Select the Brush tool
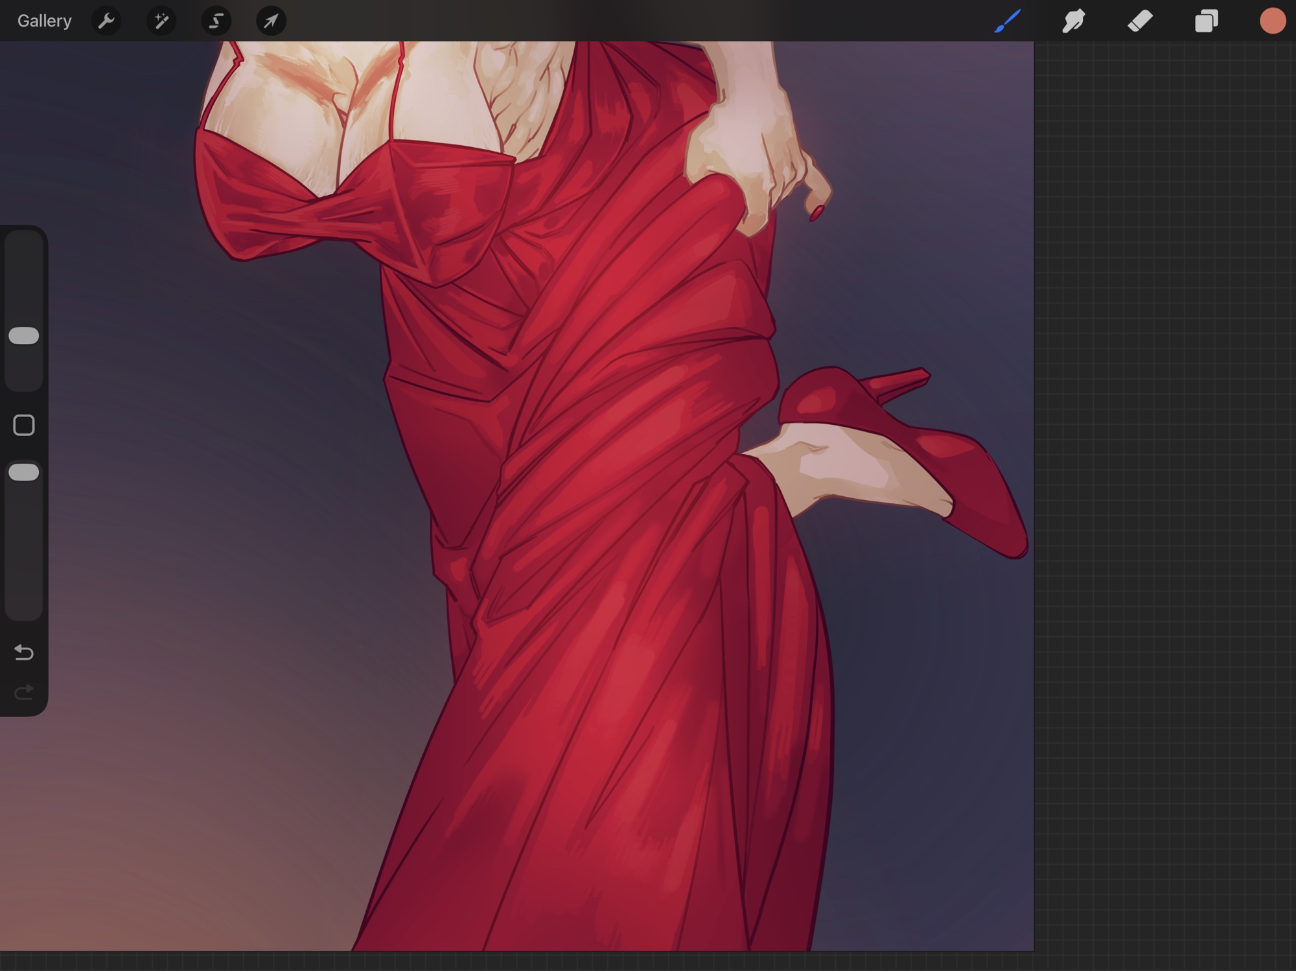The image size is (1296, 971). coord(1008,21)
